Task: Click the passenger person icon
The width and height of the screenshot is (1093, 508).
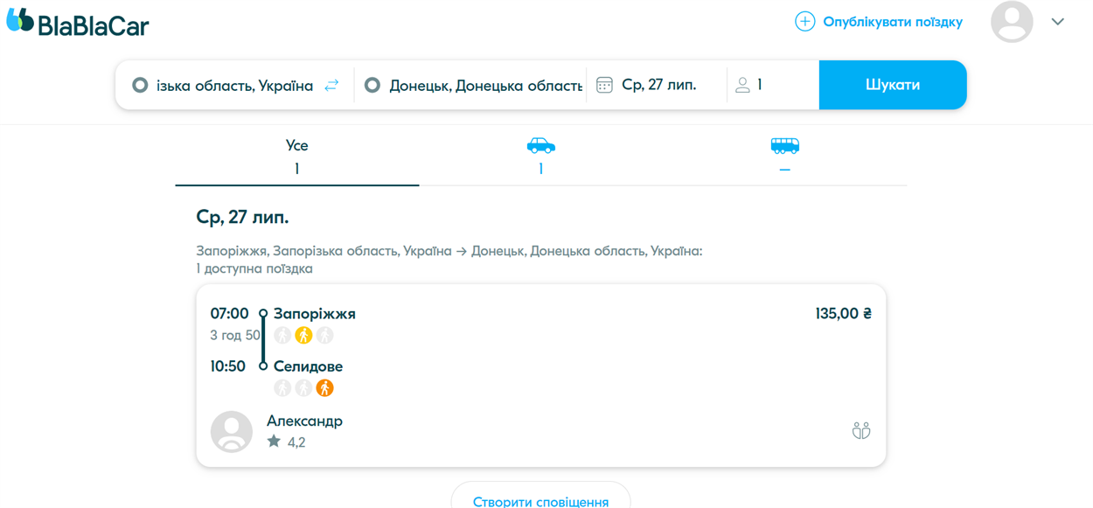Action: (x=742, y=85)
